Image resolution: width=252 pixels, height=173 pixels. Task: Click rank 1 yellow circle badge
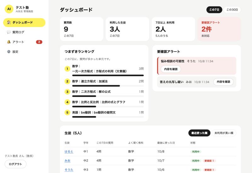(x=67, y=69)
